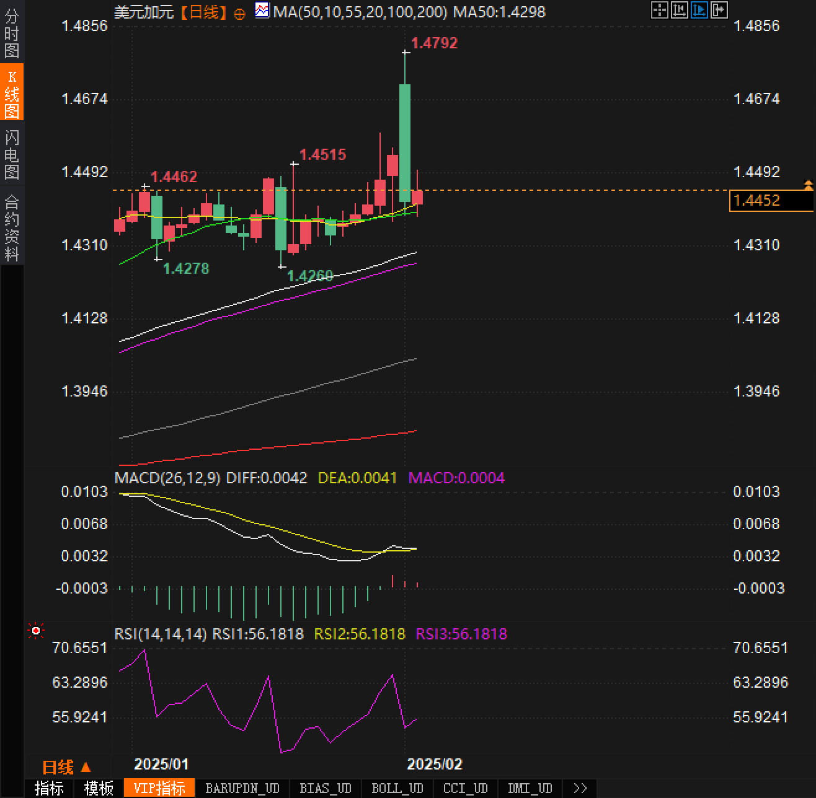The image size is (816, 798).
Task: Open the 闪电图 side tab
Action: (x=12, y=154)
